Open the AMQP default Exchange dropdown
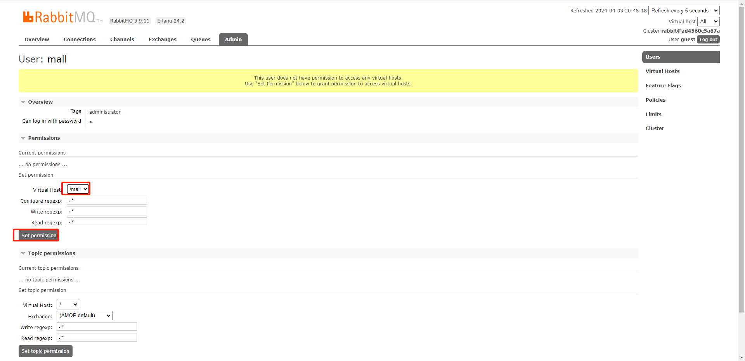 [x=84, y=316]
